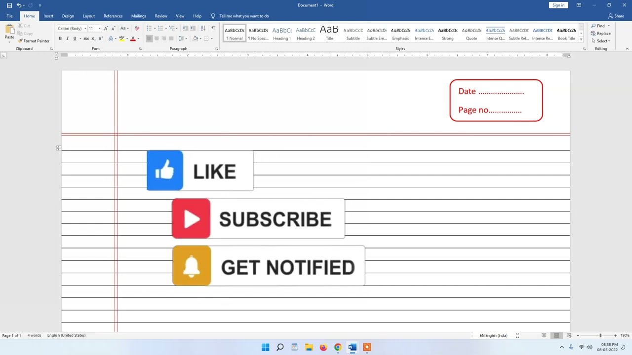Open the Calibri (Body) font name dropdown

(x=85, y=29)
